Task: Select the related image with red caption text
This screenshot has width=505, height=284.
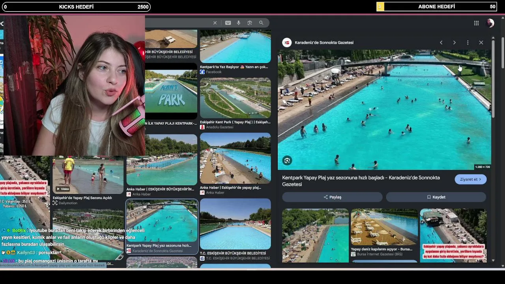Action: coord(453,235)
